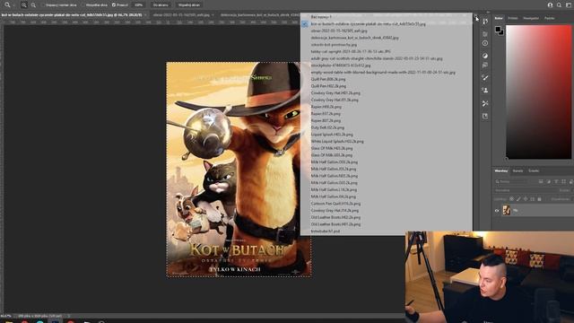The image size is (574, 323).
Task: Open the bottom Libraries-style panel icon in dock
Action: [x=485, y=116]
